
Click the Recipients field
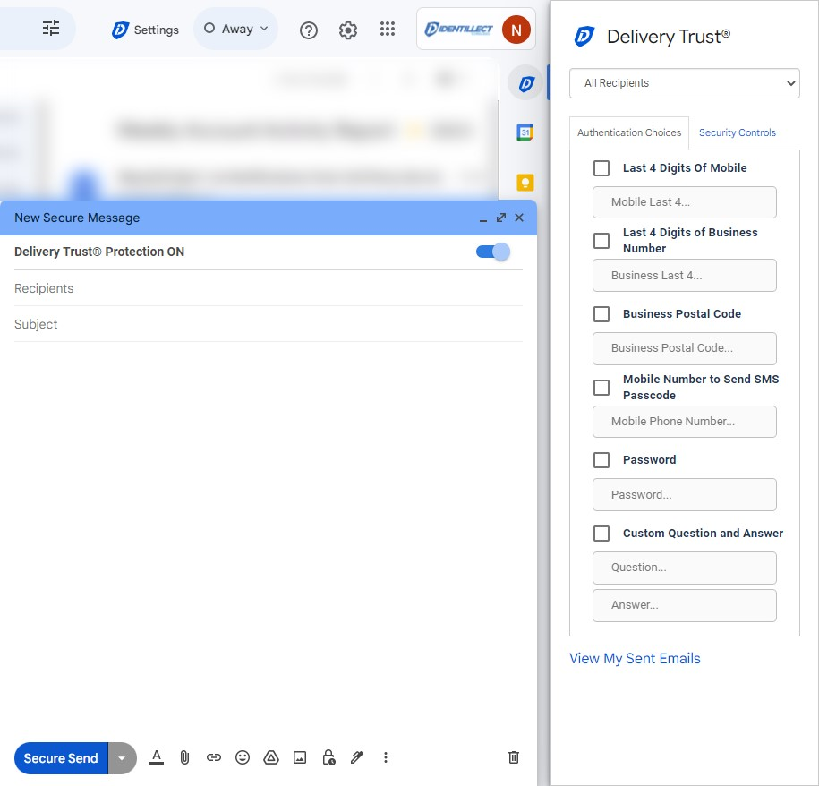coord(269,288)
